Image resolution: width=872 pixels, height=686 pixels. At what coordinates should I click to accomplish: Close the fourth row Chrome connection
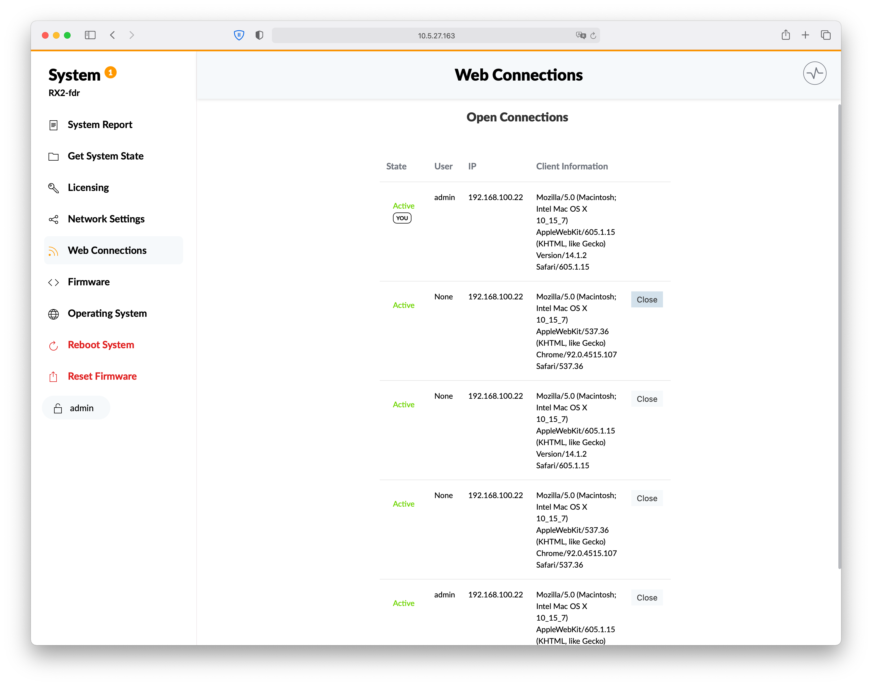647,498
